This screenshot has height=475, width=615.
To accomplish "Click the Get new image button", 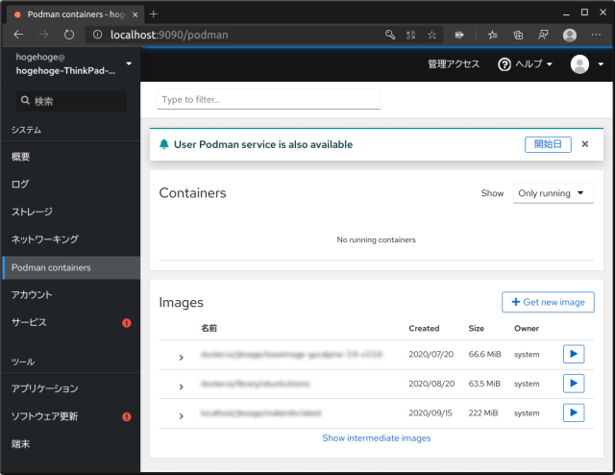I will 548,302.
